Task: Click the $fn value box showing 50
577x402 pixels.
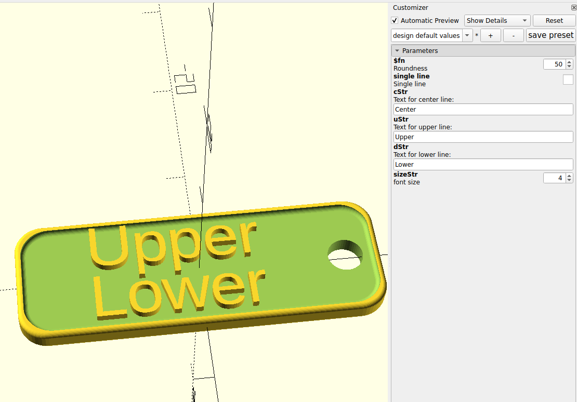Action: [x=554, y=64]
